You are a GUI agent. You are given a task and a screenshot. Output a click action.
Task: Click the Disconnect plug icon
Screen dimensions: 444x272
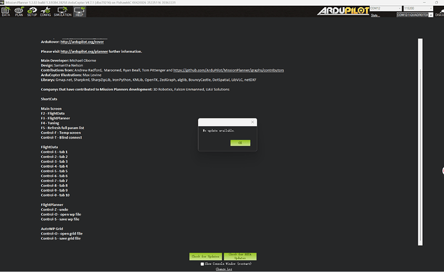439,12
